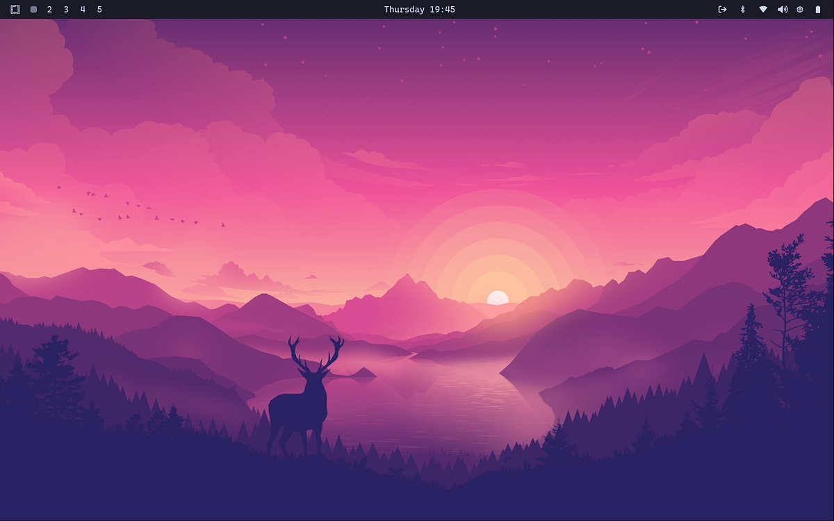Click the tall bare tree at right
The image size is (834, 521).
click(789, 292)
